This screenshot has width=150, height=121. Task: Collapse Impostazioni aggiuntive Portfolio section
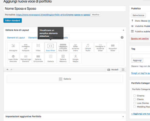[123, 116]
